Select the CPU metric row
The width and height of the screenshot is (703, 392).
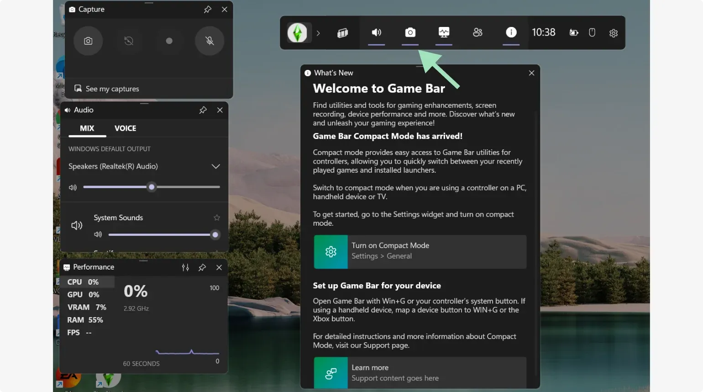pos(87,282)
